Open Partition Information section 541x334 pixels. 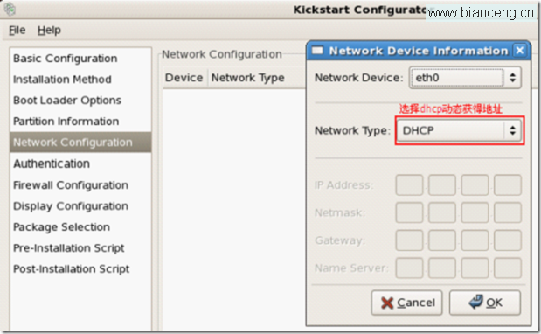66,122
